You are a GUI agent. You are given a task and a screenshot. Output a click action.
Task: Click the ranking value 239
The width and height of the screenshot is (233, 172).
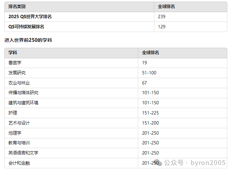pyautogui.click(x=161, y=16)
